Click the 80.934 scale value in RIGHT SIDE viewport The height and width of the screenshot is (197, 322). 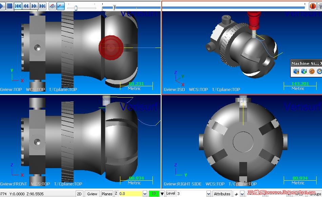(x=300, y=178)
